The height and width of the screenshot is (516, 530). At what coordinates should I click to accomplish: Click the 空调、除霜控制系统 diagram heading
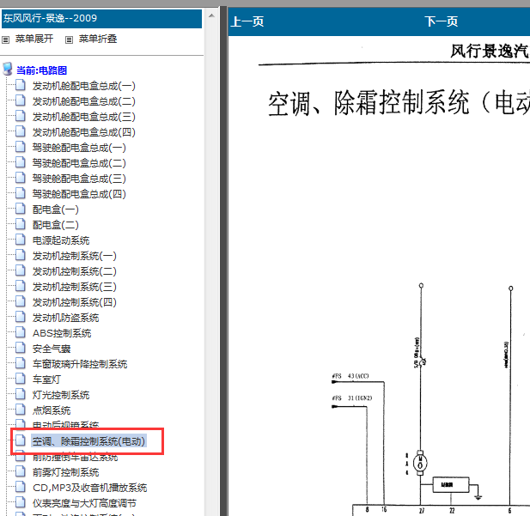[399, 103]
